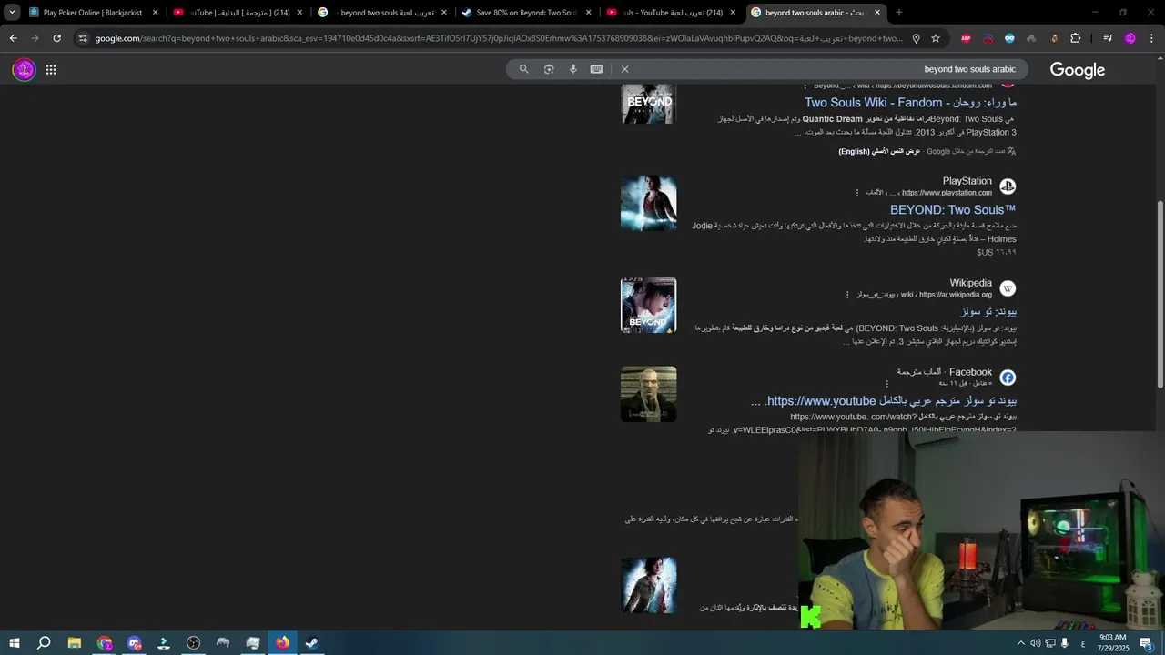Viewport: 1165px width, 655px height.
Task: Open Windows taskbar search
Action: click(x=44, y=643)
